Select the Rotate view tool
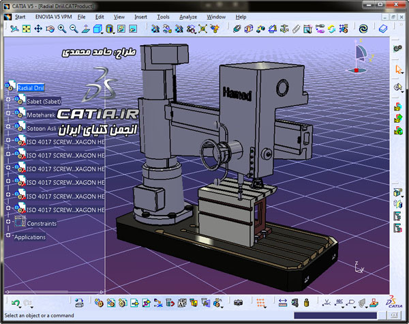The image size is (409, 324). [x=50, y=29]
